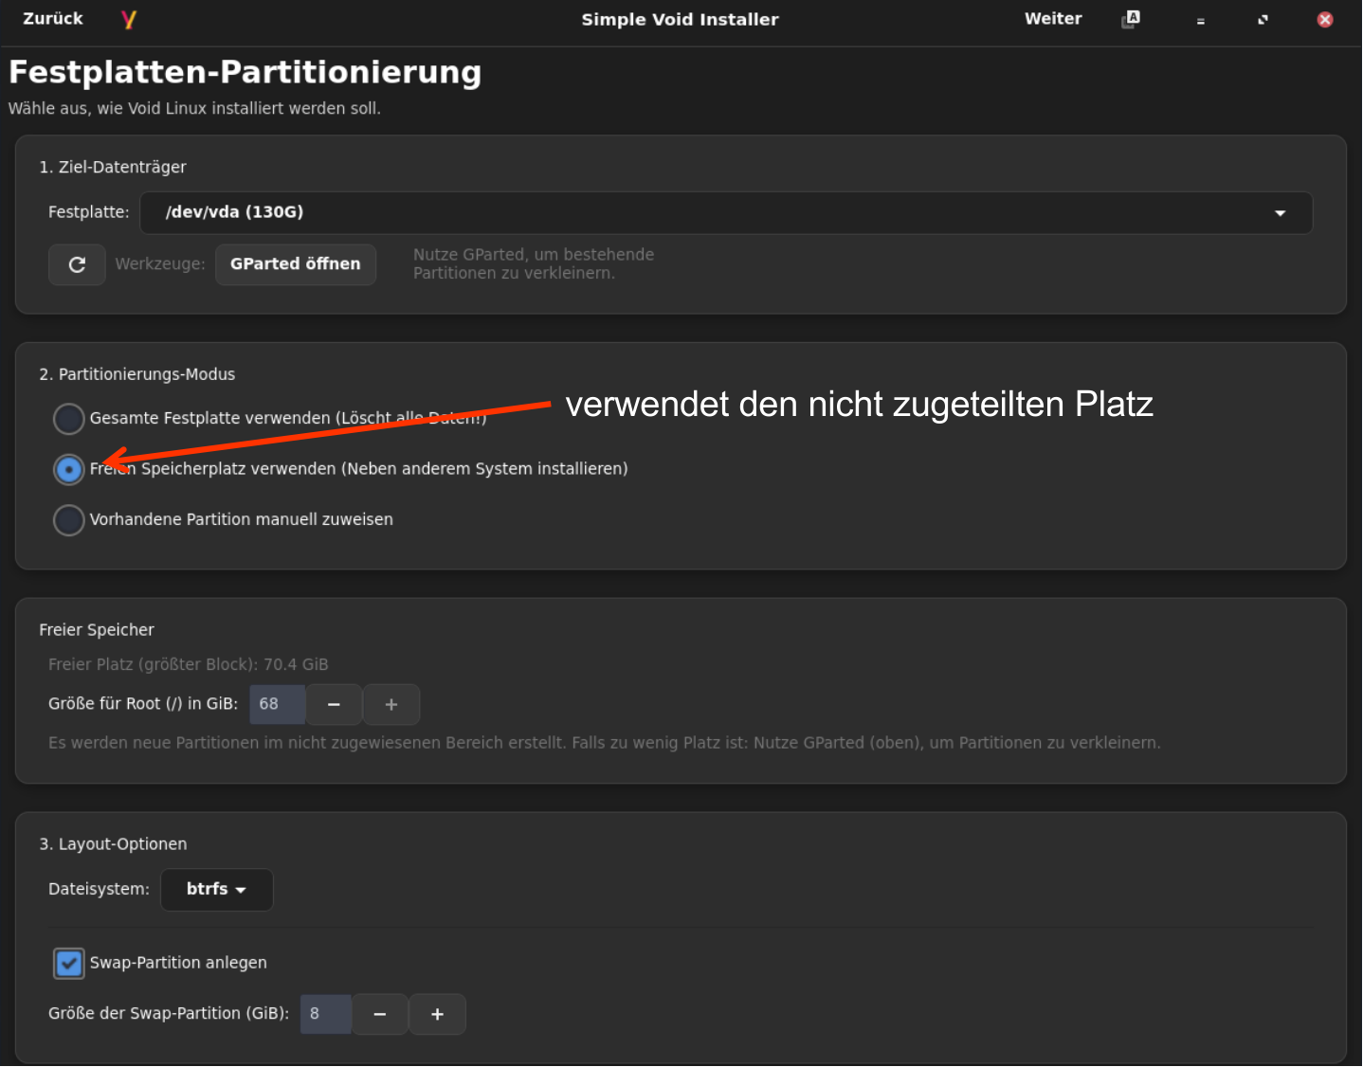Click the arrow on the disk selector
1363x1067 pixels.
(1280, 213)
